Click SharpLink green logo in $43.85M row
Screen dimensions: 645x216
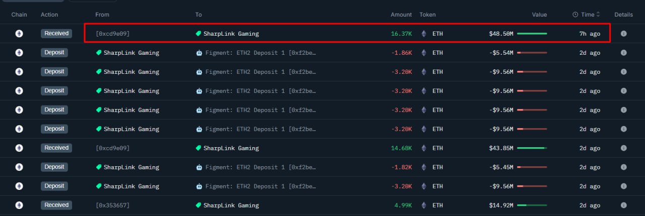(x=199, y=148)
